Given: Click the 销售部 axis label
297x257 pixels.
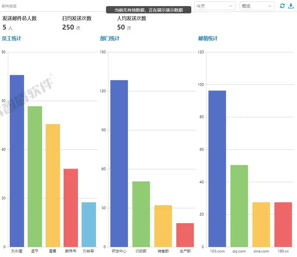Looking at the screenshot, I should point(163,251).
